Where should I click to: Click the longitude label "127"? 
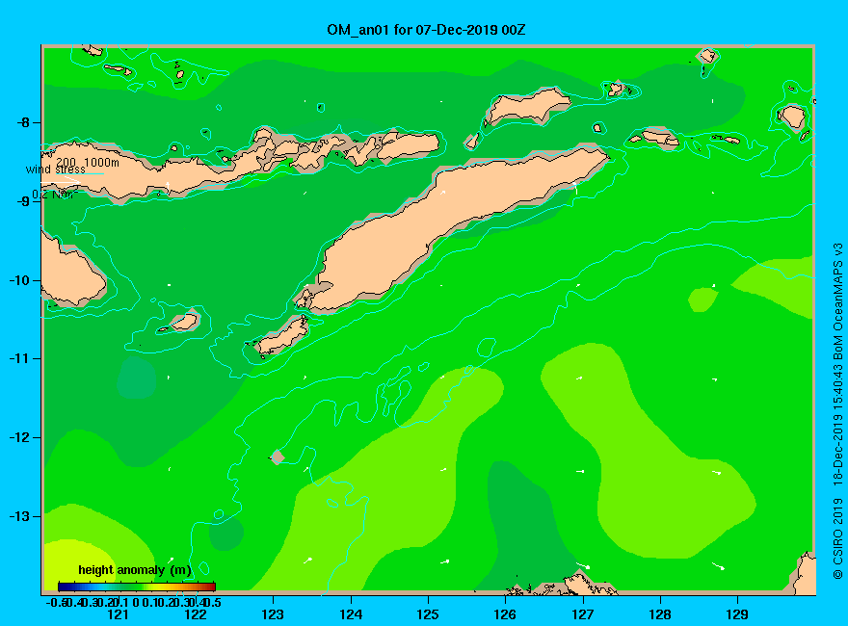(x=582, y=614)
